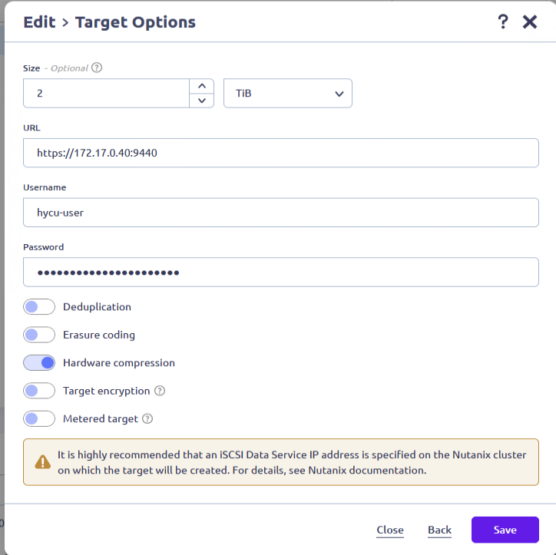Screen dimensions: 556x555
Task: Click the Save button
Action: [505, 530]
